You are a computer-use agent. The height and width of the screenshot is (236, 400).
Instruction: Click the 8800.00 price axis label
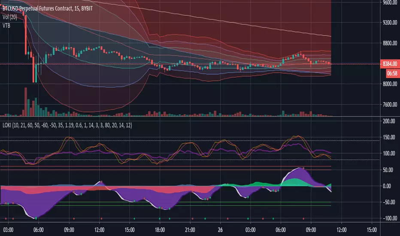coord(390,43)
